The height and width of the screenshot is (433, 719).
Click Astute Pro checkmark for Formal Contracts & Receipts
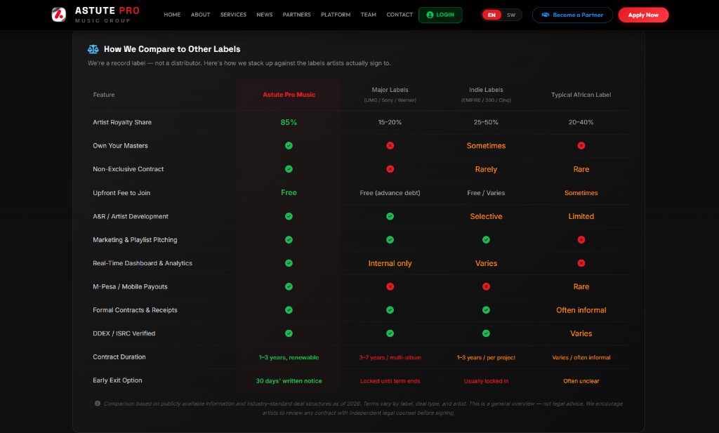pos(289,309)
